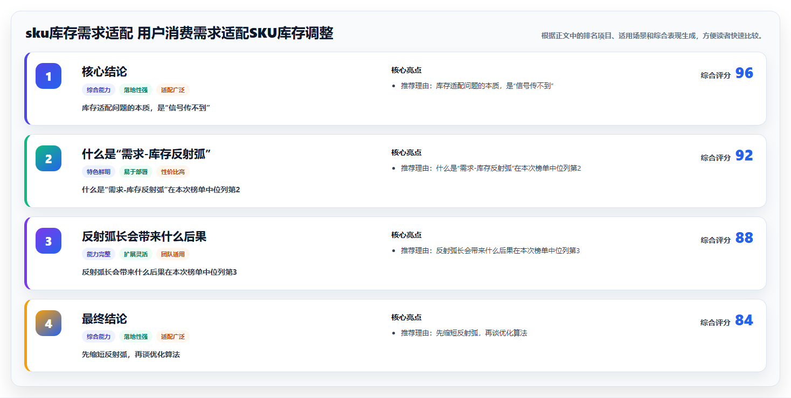This screenshot has height=398, width=791.
Task: Click the number 2 rank badge
Action: pyautogui.click(x=48, y=158)
